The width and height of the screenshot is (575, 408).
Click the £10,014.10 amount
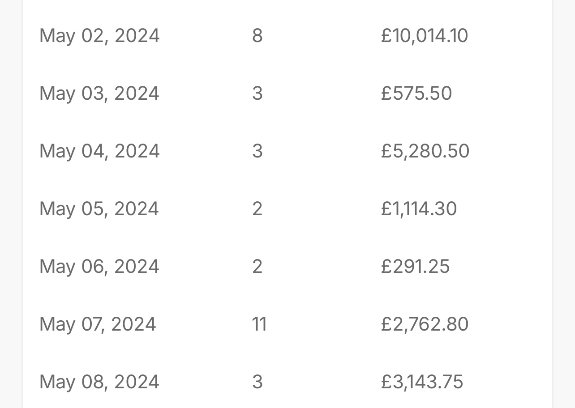pyautogui.click(x=425, y=36)
